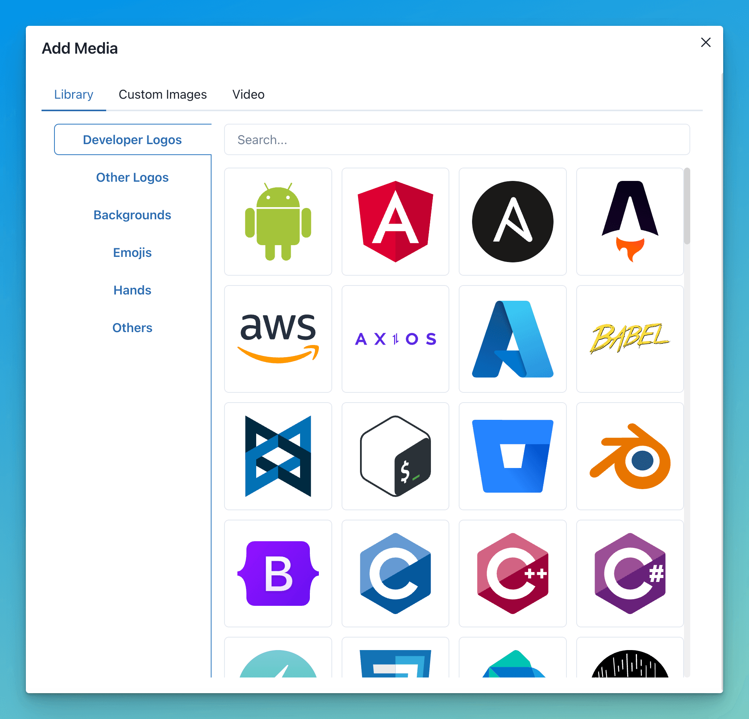Select the teal and blue gem logo
This screenshot has height=719, width=749.
tap(512, 658)
